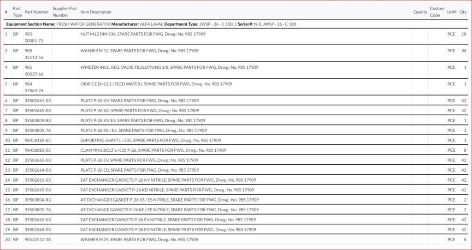Click the SUPORTING SHAFT L=535 description

click(x=150, y=140)
